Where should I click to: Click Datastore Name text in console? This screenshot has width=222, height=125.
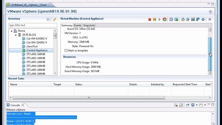(18, 114)
